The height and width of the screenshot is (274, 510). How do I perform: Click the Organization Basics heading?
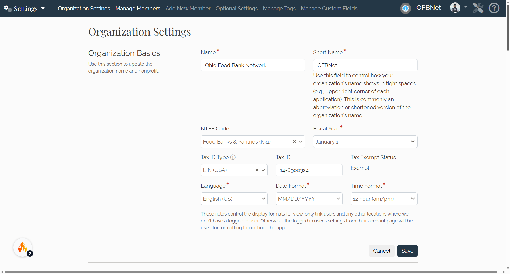click(124, 53)
